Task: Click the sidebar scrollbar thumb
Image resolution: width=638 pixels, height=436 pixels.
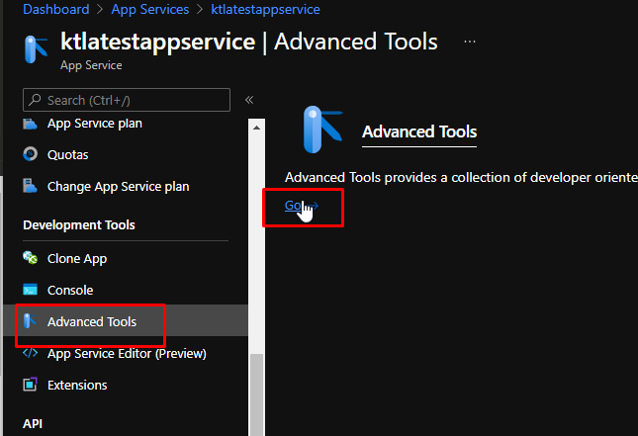Action: 256,394
